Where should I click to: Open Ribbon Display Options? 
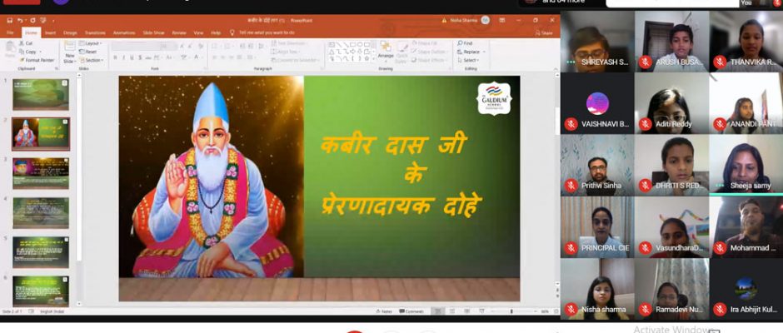(x=501, y=21)
